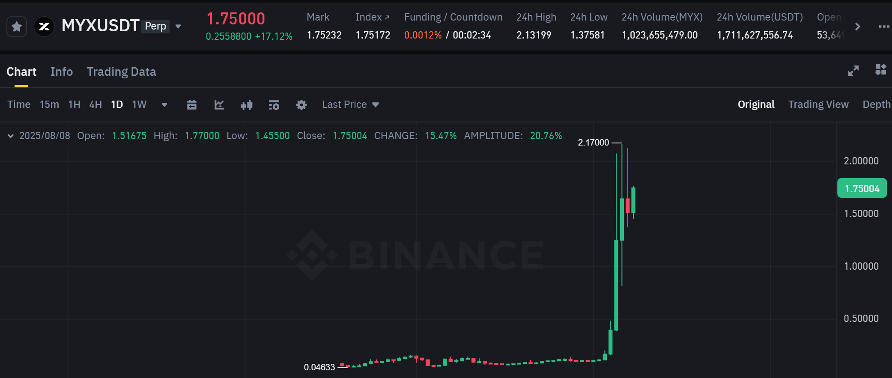Show more ticker stats with right chevron

(857, 27)
